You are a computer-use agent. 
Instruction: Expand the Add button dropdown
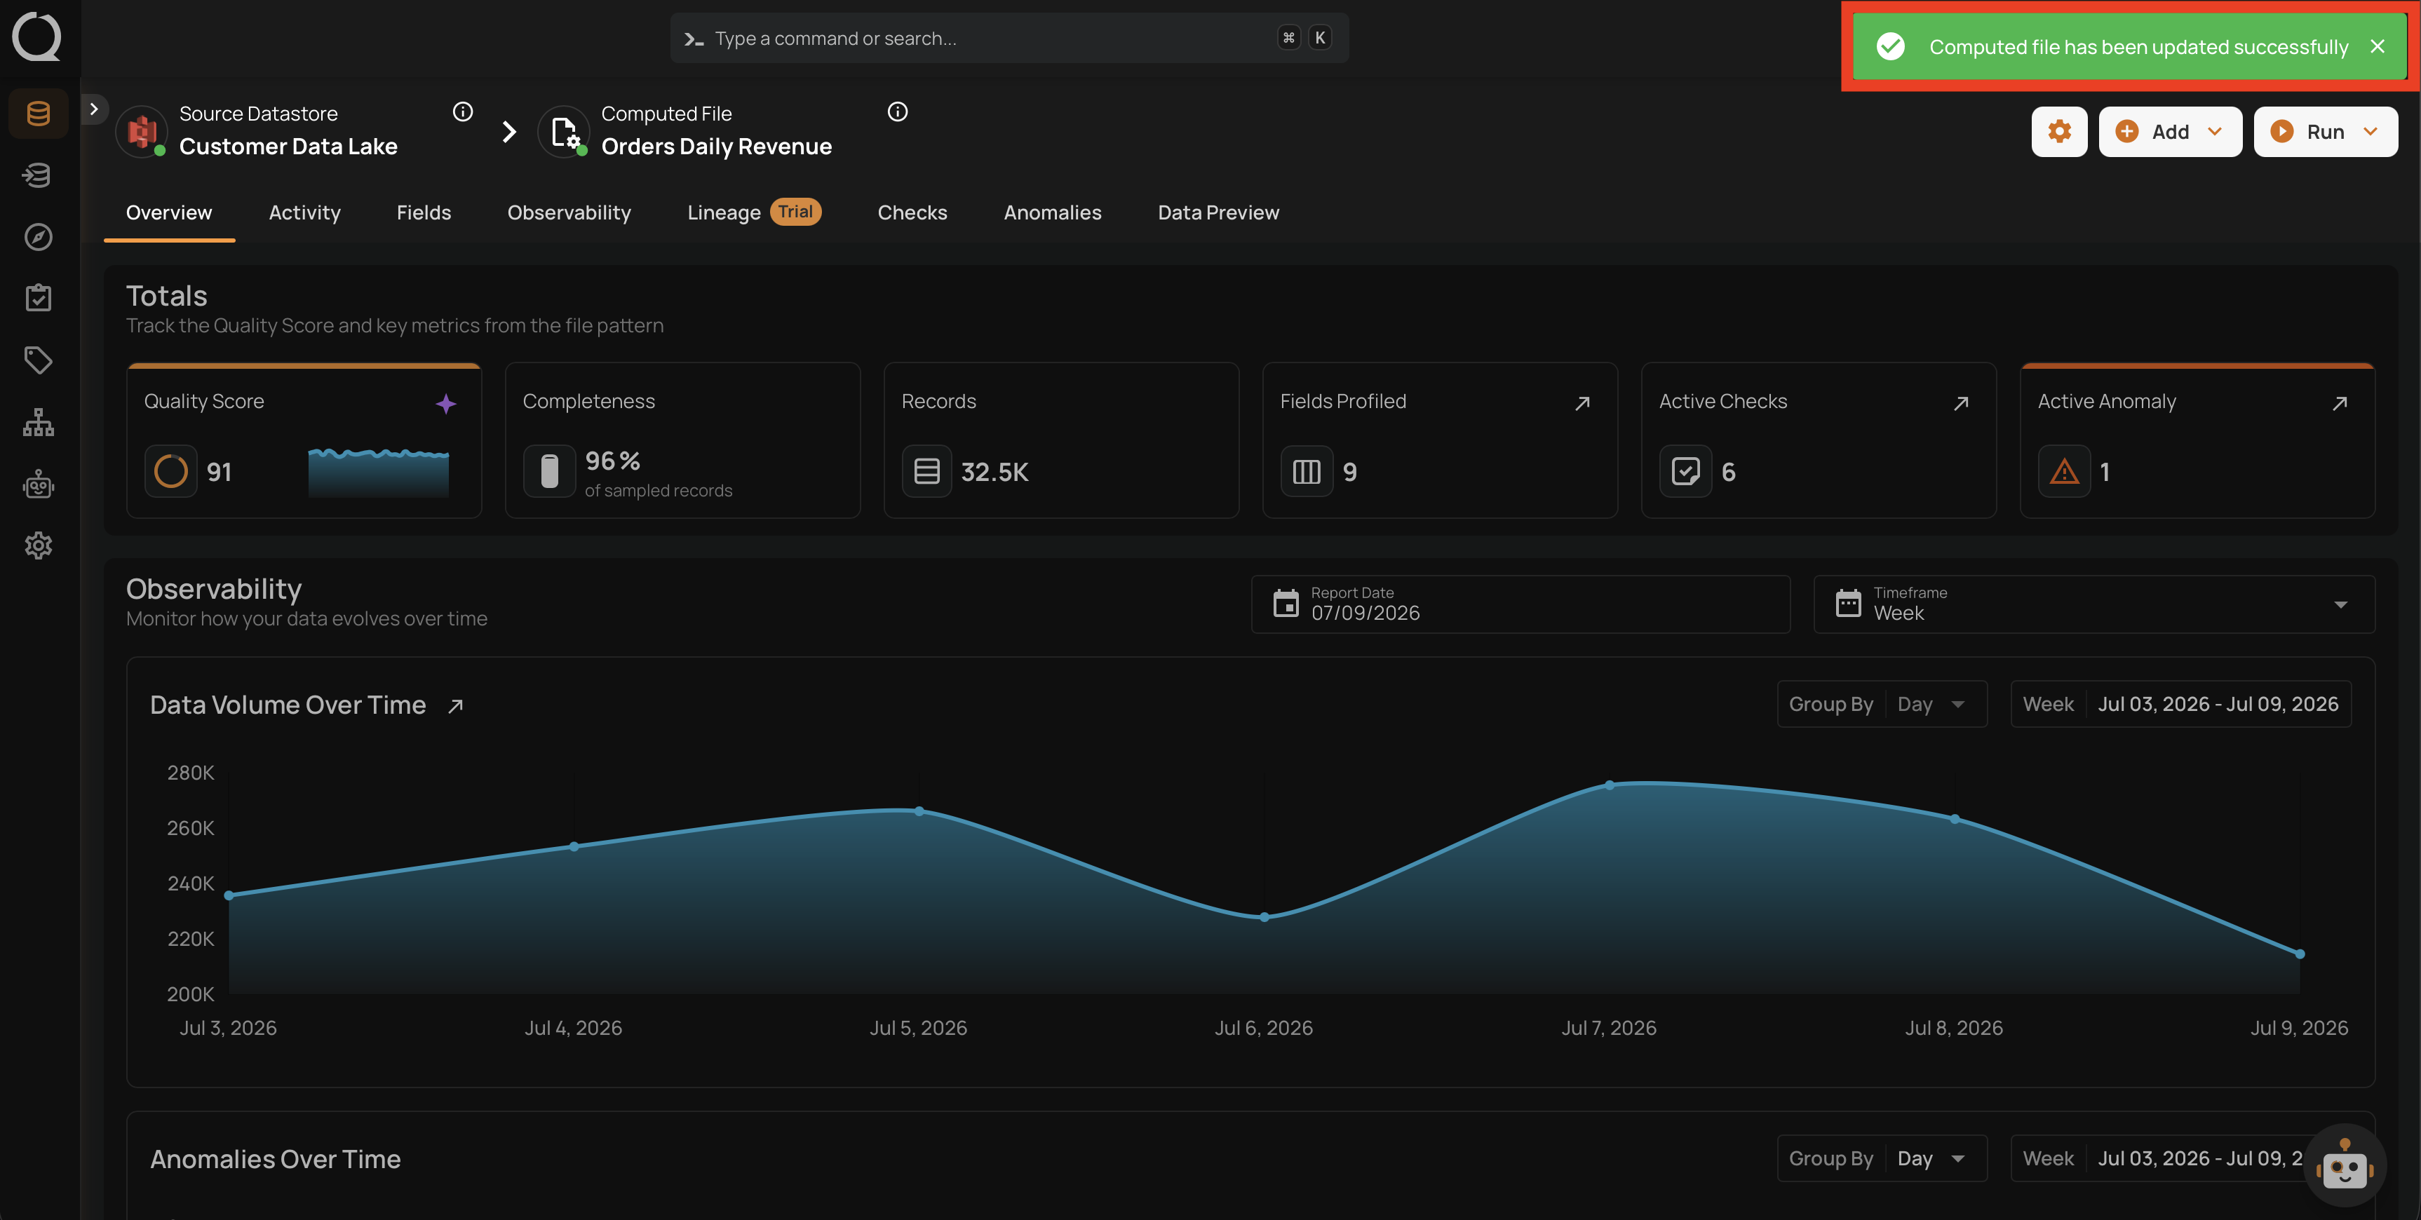pos(2216,132)
